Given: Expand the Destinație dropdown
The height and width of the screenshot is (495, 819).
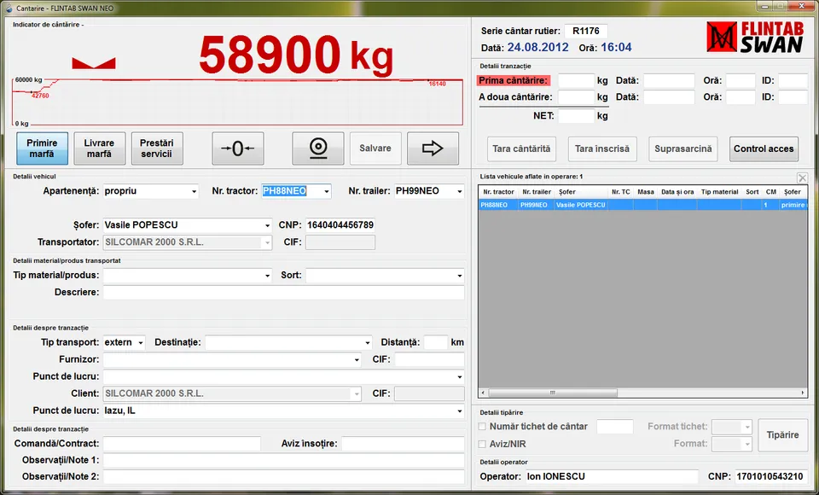Looking at the screenshot, I should point(368,343).
